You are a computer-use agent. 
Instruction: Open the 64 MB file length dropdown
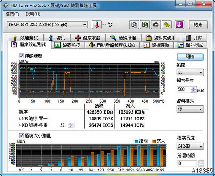(x=190, y=146)
